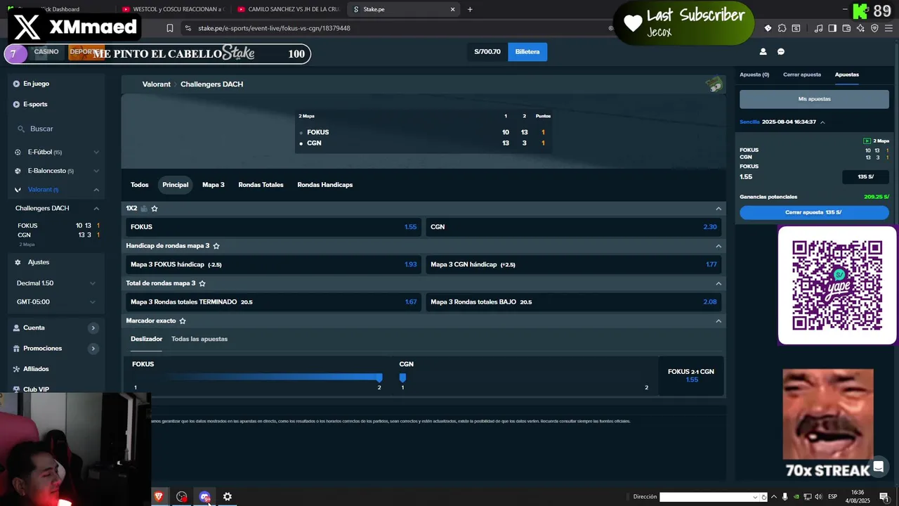Image resolution: width=899 pixels, height=506 pixels.
Task: Collapse the 1X2 market section chevron
Action: (718, 209)
